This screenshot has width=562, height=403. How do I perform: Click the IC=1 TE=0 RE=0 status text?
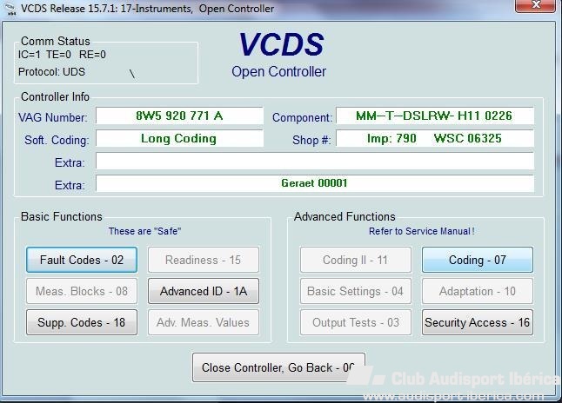62,55
